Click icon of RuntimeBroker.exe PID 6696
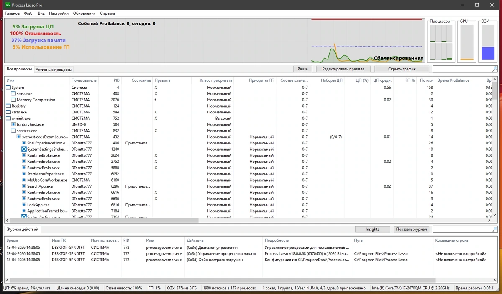The width and height of the screenshot is (502, 294). coord(24,199)
